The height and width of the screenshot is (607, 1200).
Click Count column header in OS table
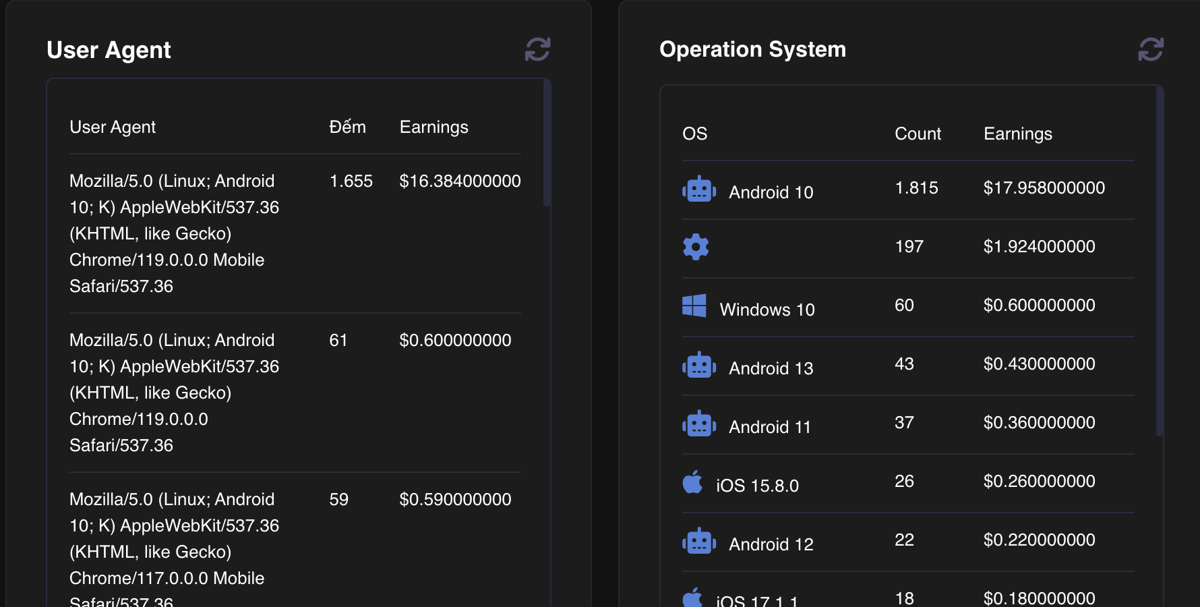[x=918, y=134]
